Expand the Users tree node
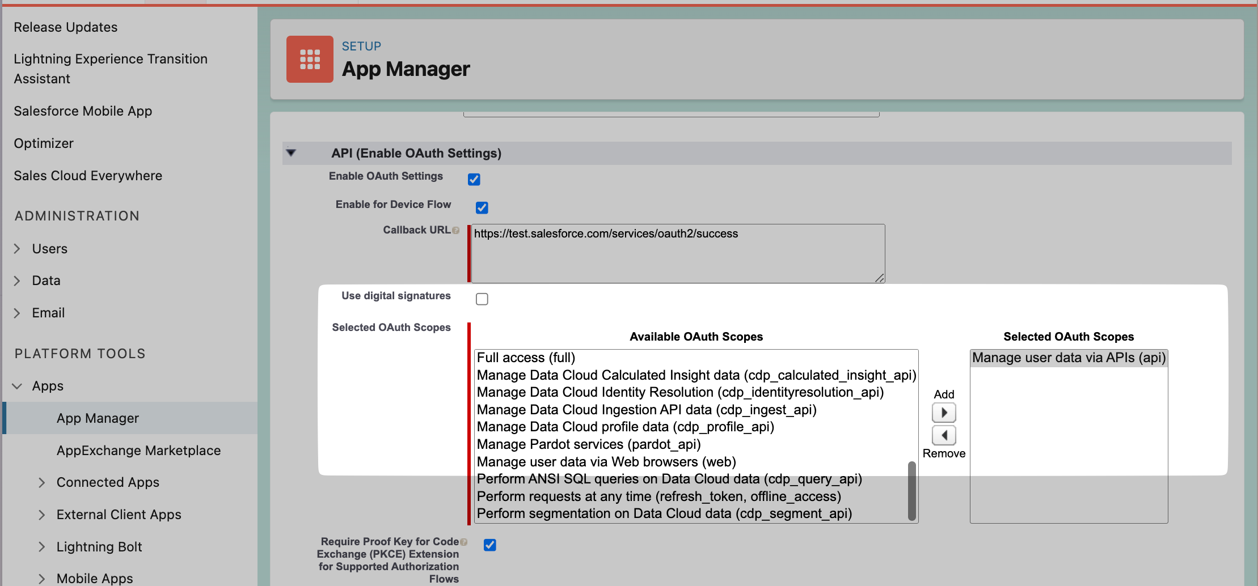The height and width of the screenshot is (586, 1258). click(x=17, y=249)
